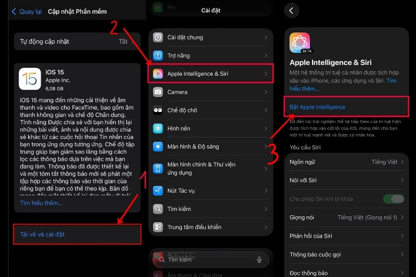Viewport: 416px width, 277px height.
Task: Open Tự động cập nhật setting
Action: 77,42
